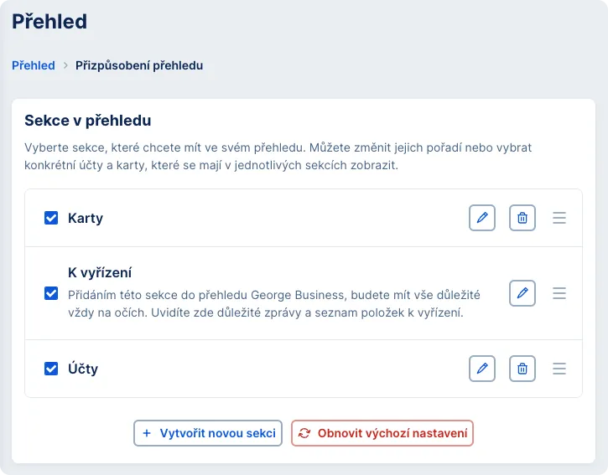Click the K vyřízení section title

click(x=100, y=273)
